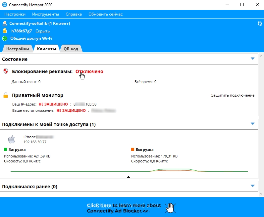Click the Apple device icon for iPhone
Viewport: 264px width, 217px height.
tap(12, 139)
